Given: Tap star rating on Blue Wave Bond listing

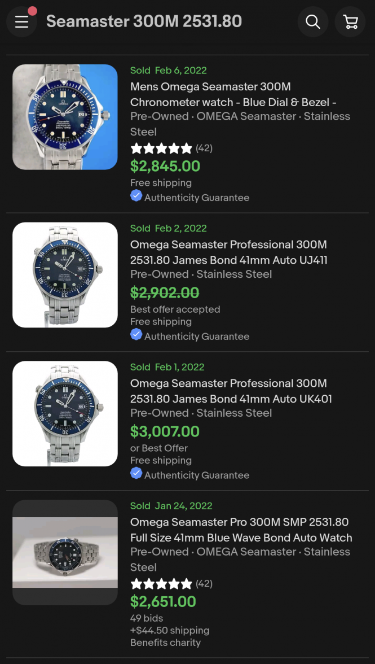Looking at the screenshot, I should (x=161, y=584).
